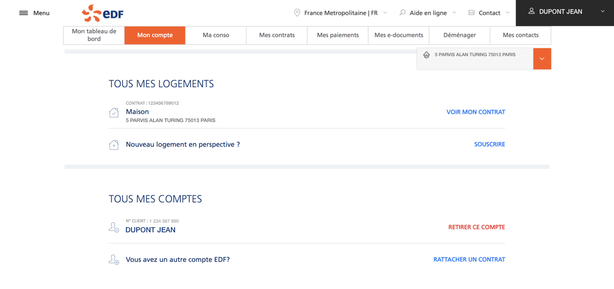Expand the Contact dropdown chevron

click(508, 13)
